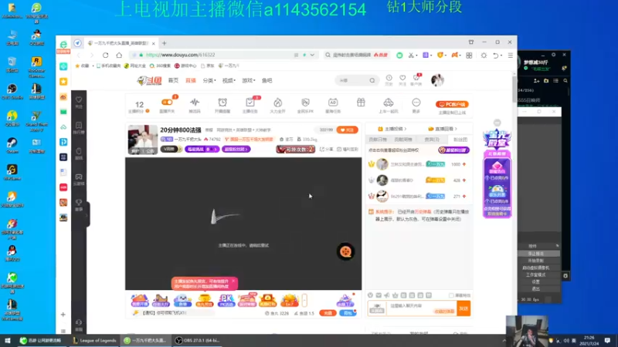The height and width of the screenshot is (347, 618).
Task: Switch to 贡献周榜 tab
Action: tap(402, 140)
